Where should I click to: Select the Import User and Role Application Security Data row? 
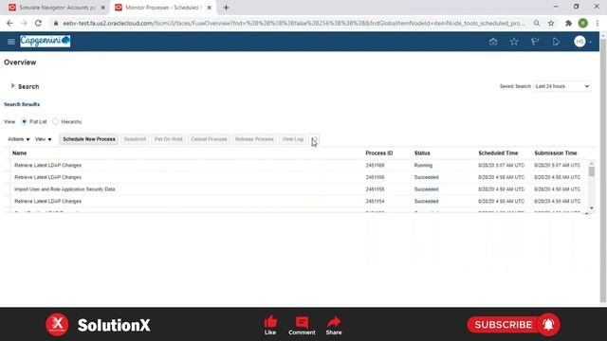297,189
